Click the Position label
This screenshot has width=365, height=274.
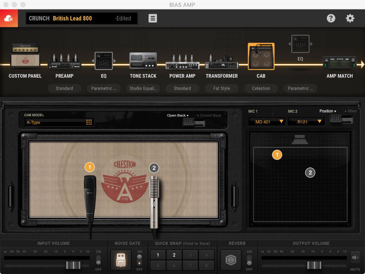point(326,111)
